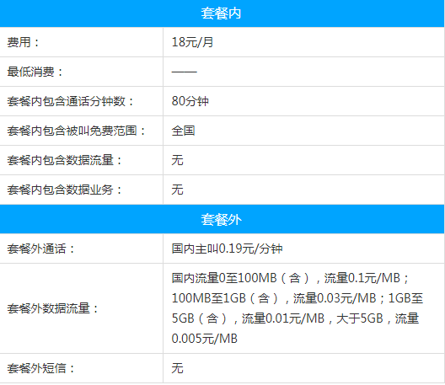
Task: Select the 套餐外通话： label
Action: 40,249
